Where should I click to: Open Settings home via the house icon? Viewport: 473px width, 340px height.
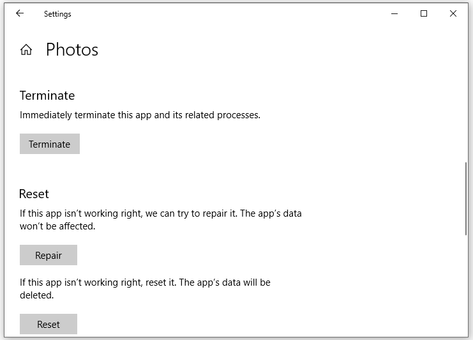(26, 49)
